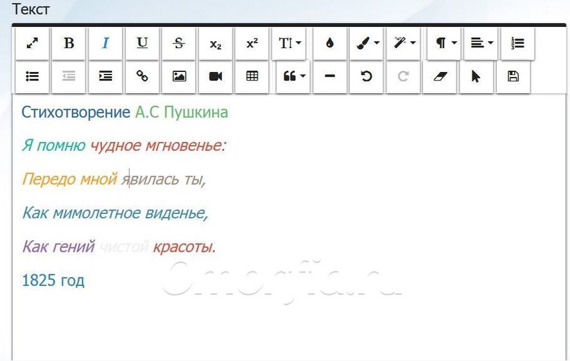Increase indent of the paragraph
Image resolution: width=570 pixels, height=361 pixels.
(x=105, y=76)
